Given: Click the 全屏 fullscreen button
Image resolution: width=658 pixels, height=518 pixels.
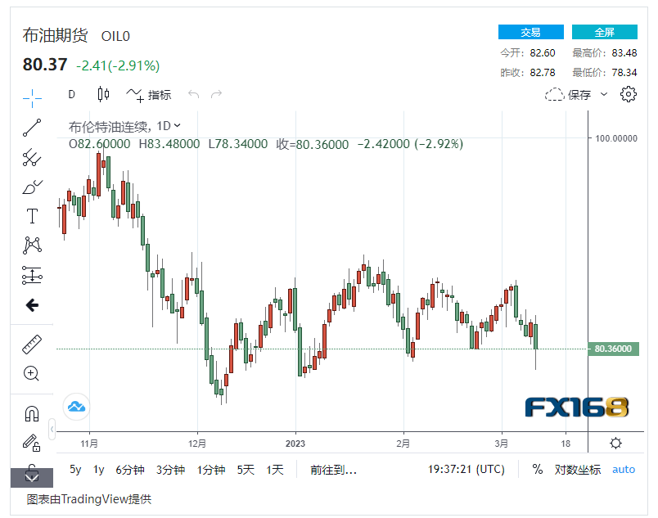Looking at the screenshot, I should pyautogui.click(x=604, y=33).
